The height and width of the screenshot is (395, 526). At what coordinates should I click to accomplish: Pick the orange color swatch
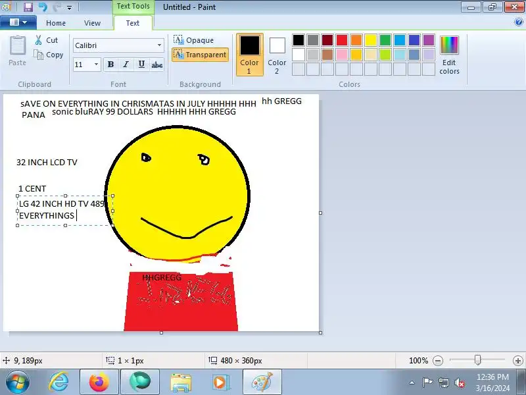[356, 40]
